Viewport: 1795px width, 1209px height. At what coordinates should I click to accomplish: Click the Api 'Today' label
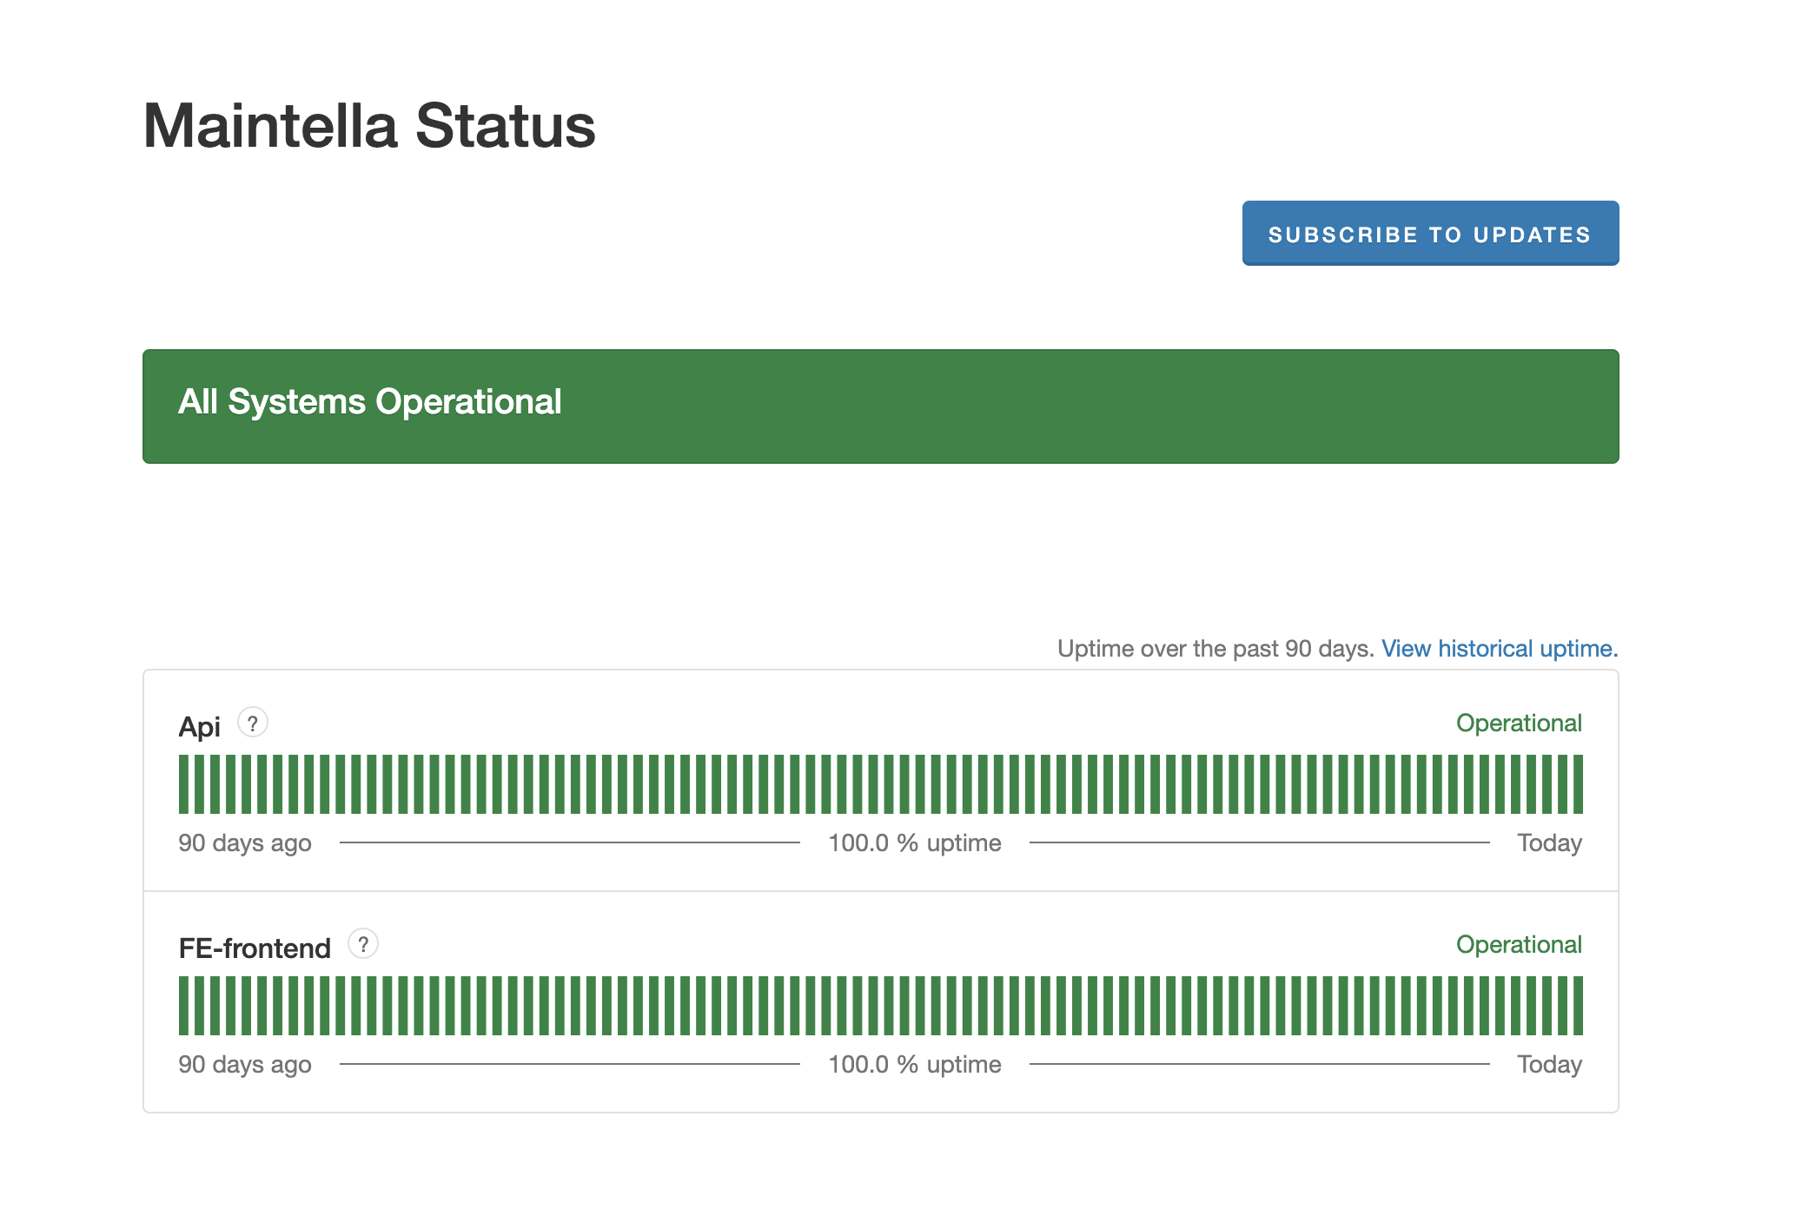pyautogui.click(x=1548, y=843)
